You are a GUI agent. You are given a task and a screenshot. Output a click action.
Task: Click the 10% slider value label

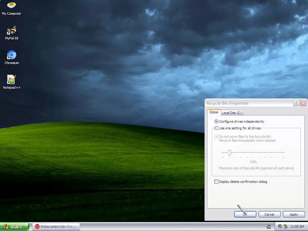pyautogui.click(x=253, y=162)
